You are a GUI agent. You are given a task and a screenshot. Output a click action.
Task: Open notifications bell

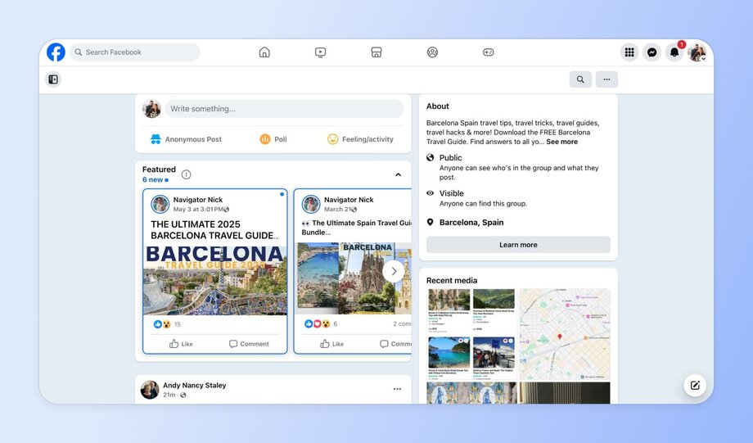pyautogui.click(x=674, y=52)
